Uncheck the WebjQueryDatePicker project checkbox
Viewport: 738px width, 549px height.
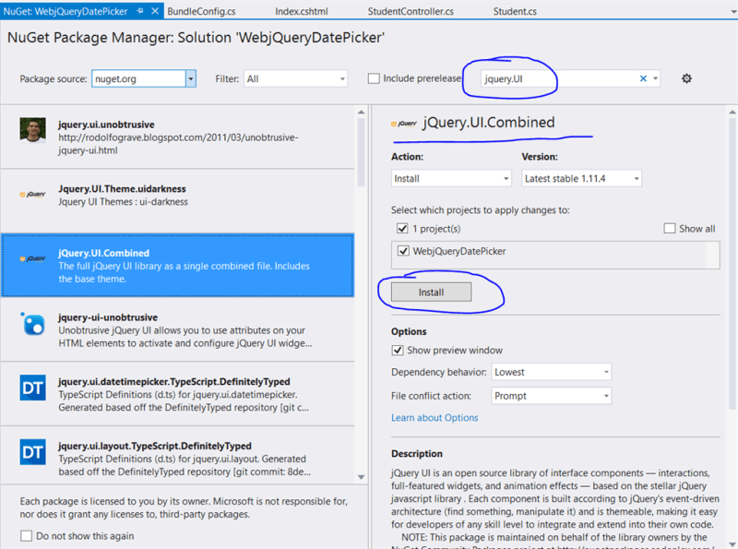[x=403, y=251]
